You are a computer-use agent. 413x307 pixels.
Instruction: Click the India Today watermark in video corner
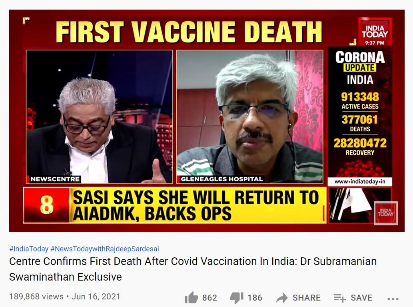[x=385, y=213]
